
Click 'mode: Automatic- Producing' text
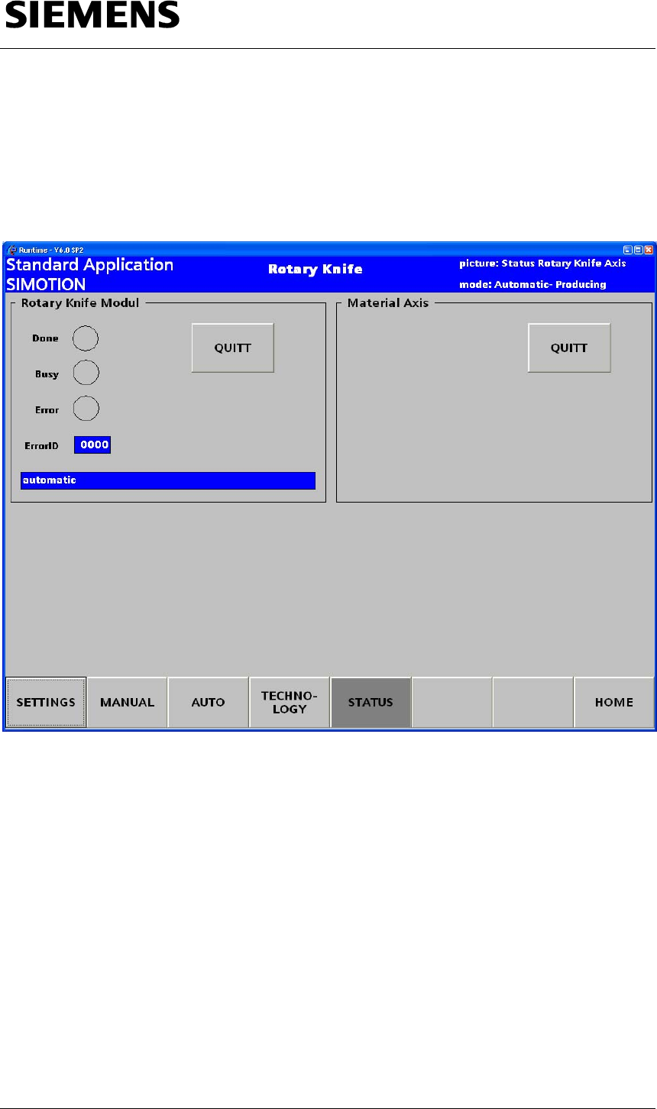(x=532, y=284)
